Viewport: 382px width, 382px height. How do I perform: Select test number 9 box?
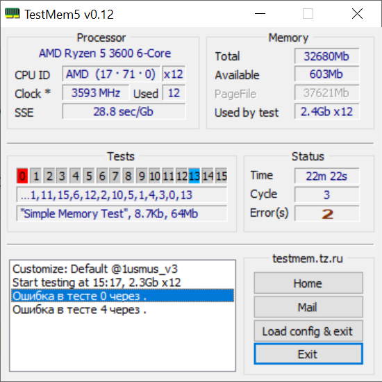pyautogui.click(x=142, y=176)
